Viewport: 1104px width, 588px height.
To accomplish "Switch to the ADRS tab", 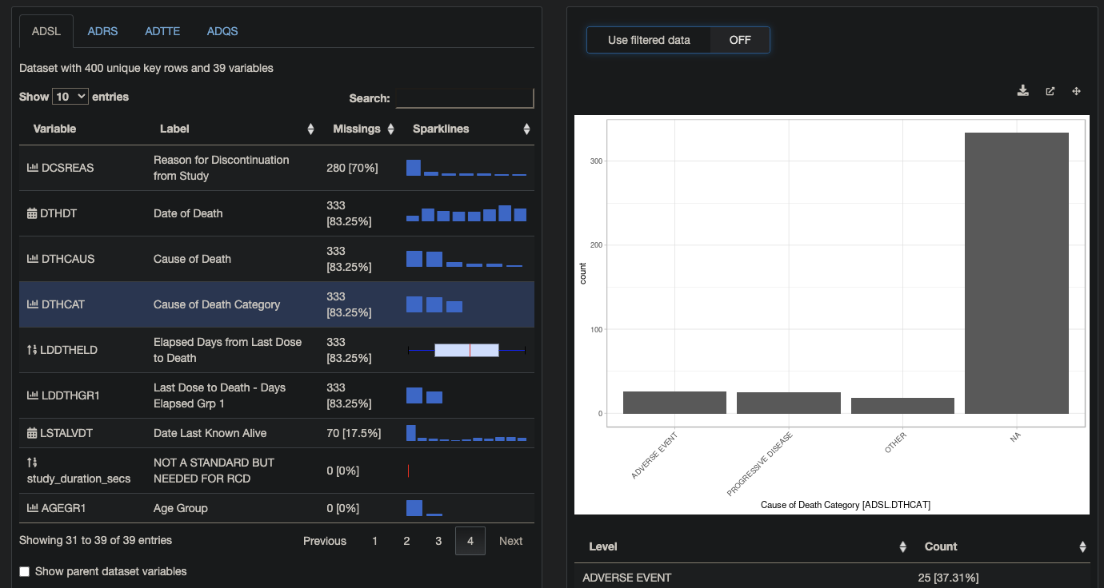I will click(102, 31).
